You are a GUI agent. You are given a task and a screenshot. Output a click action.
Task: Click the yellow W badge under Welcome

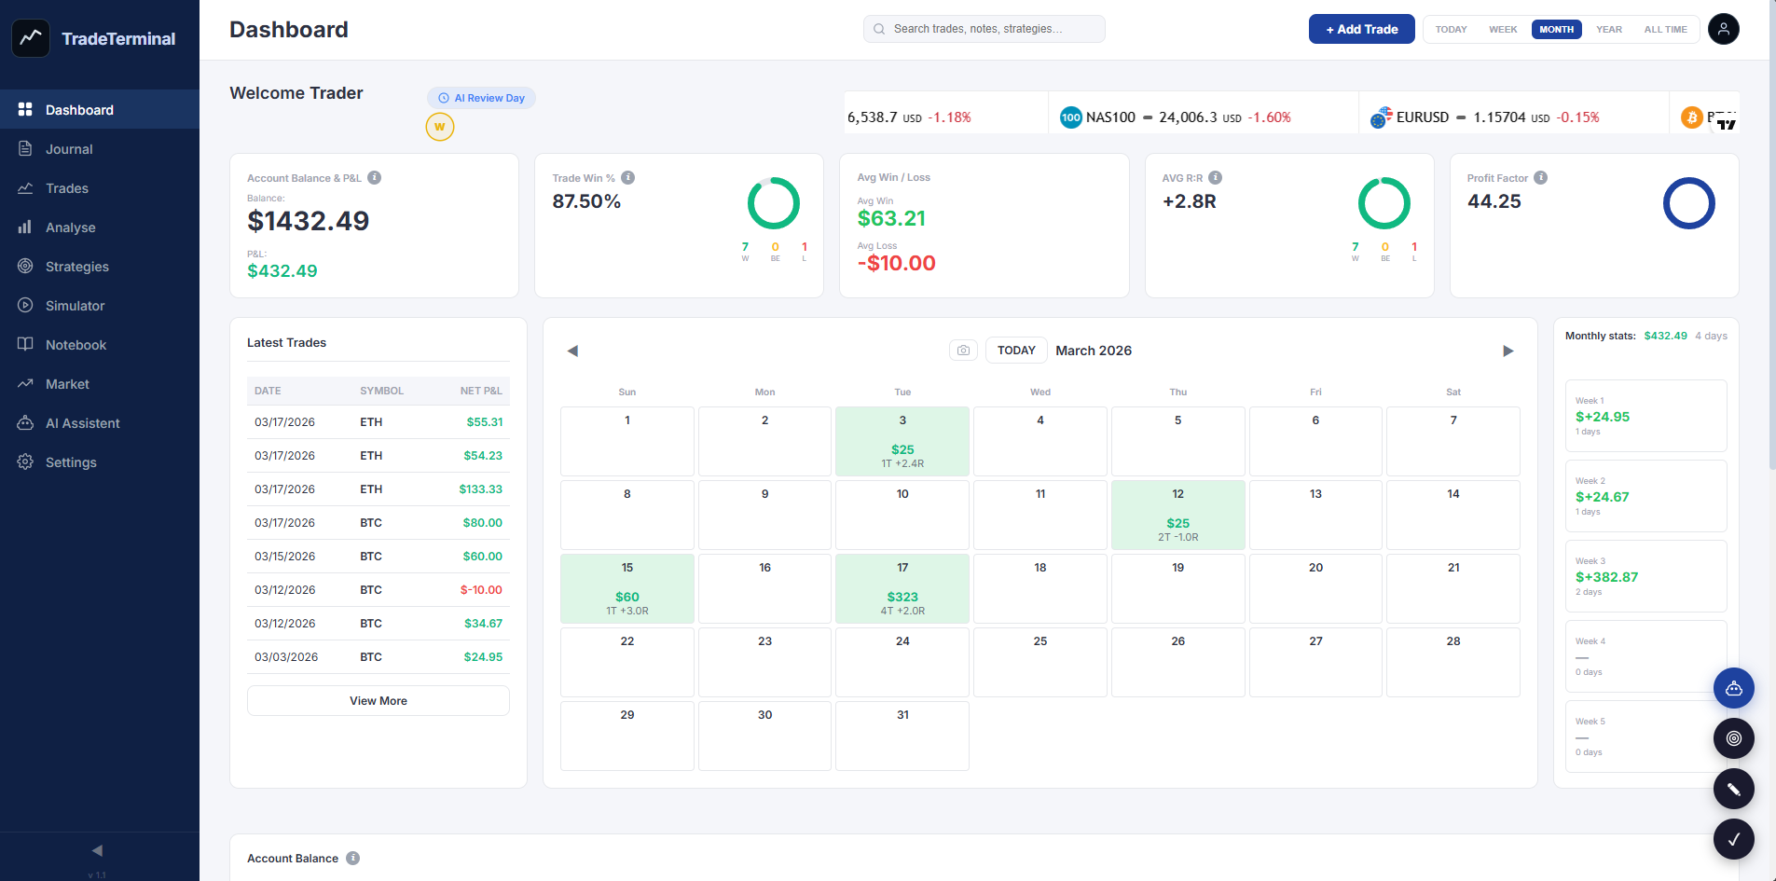click(440, 127)
